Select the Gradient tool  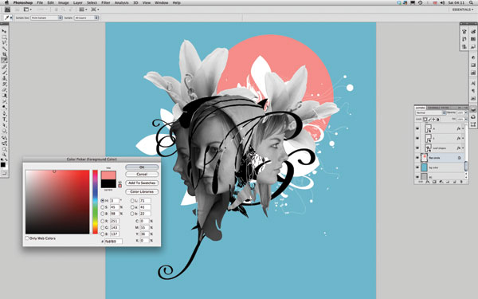tap(4, 96)
